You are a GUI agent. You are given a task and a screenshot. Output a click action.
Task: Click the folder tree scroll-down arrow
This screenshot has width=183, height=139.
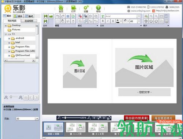pyautogui.click(x=37, y=57)
